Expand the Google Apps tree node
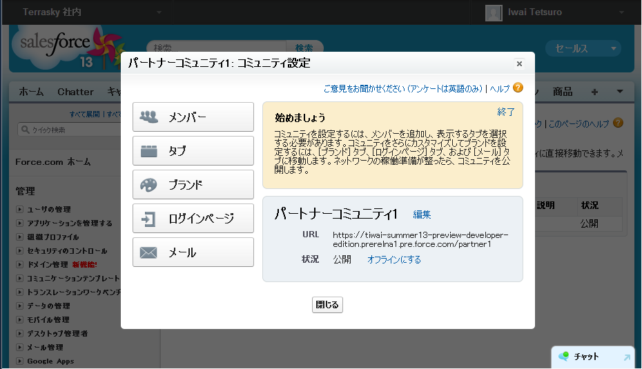 point(19,361)
